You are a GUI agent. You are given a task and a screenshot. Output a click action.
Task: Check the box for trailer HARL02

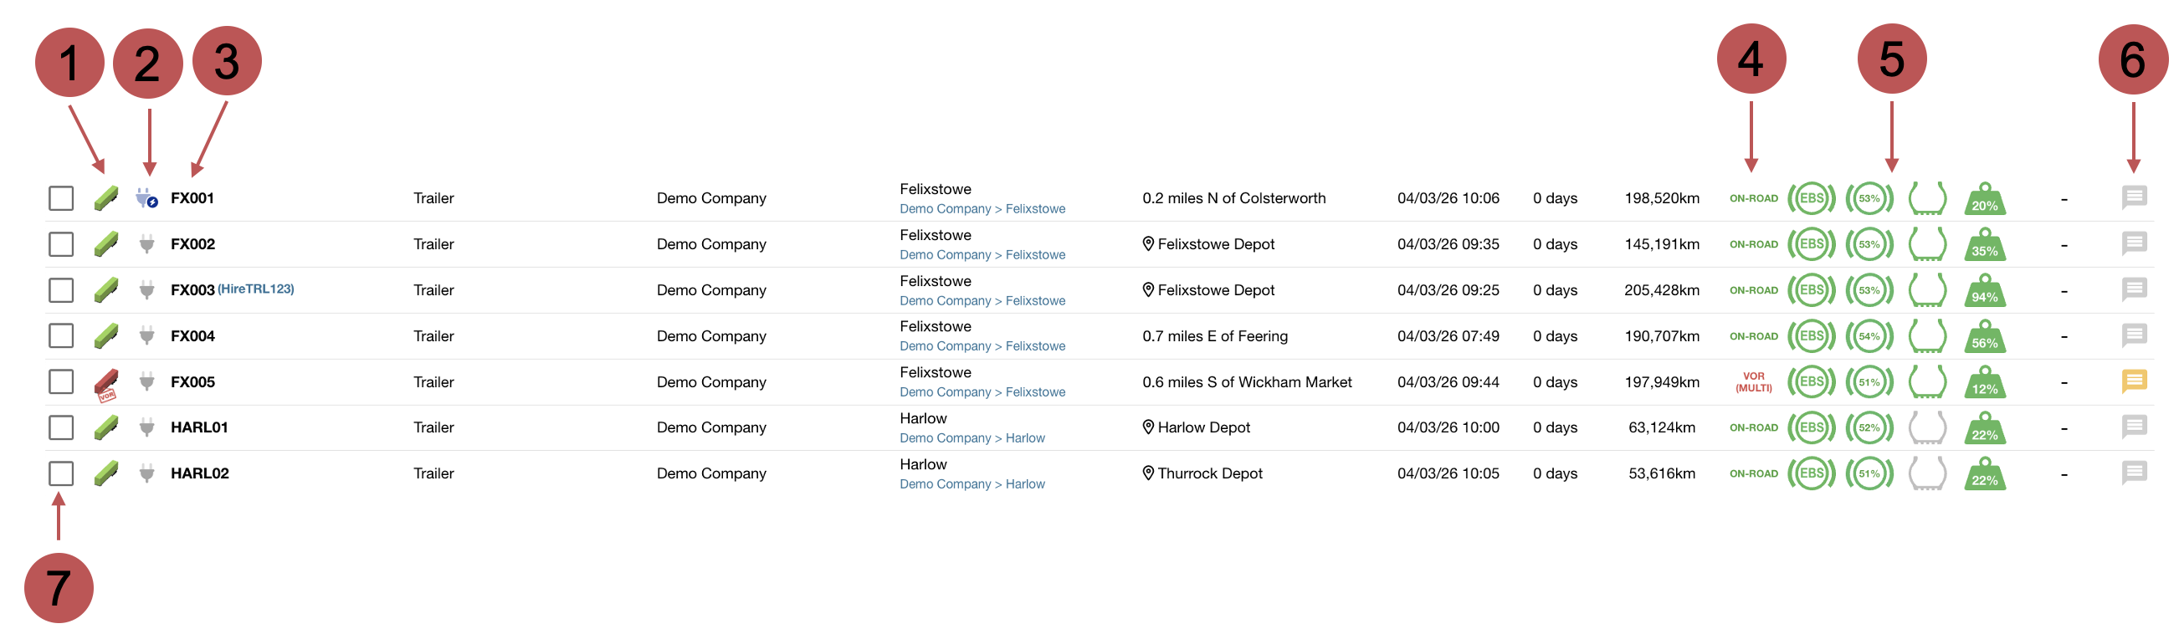[x=61, y=473]
